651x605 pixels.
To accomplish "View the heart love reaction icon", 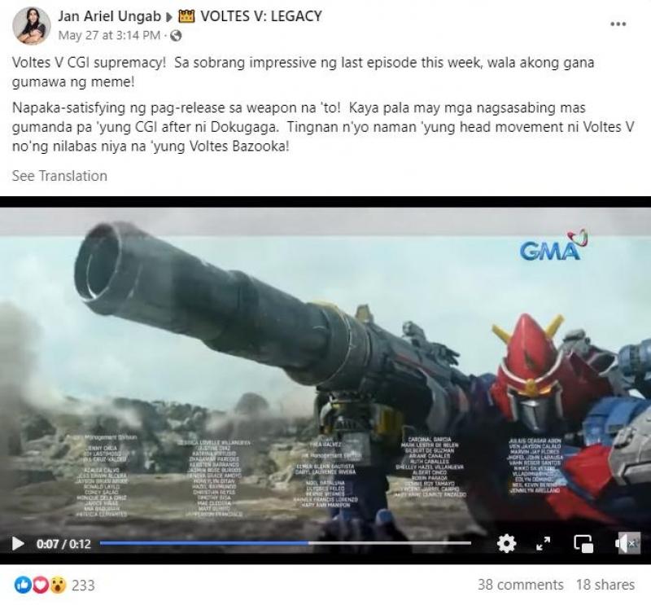I will coord(40,585).
